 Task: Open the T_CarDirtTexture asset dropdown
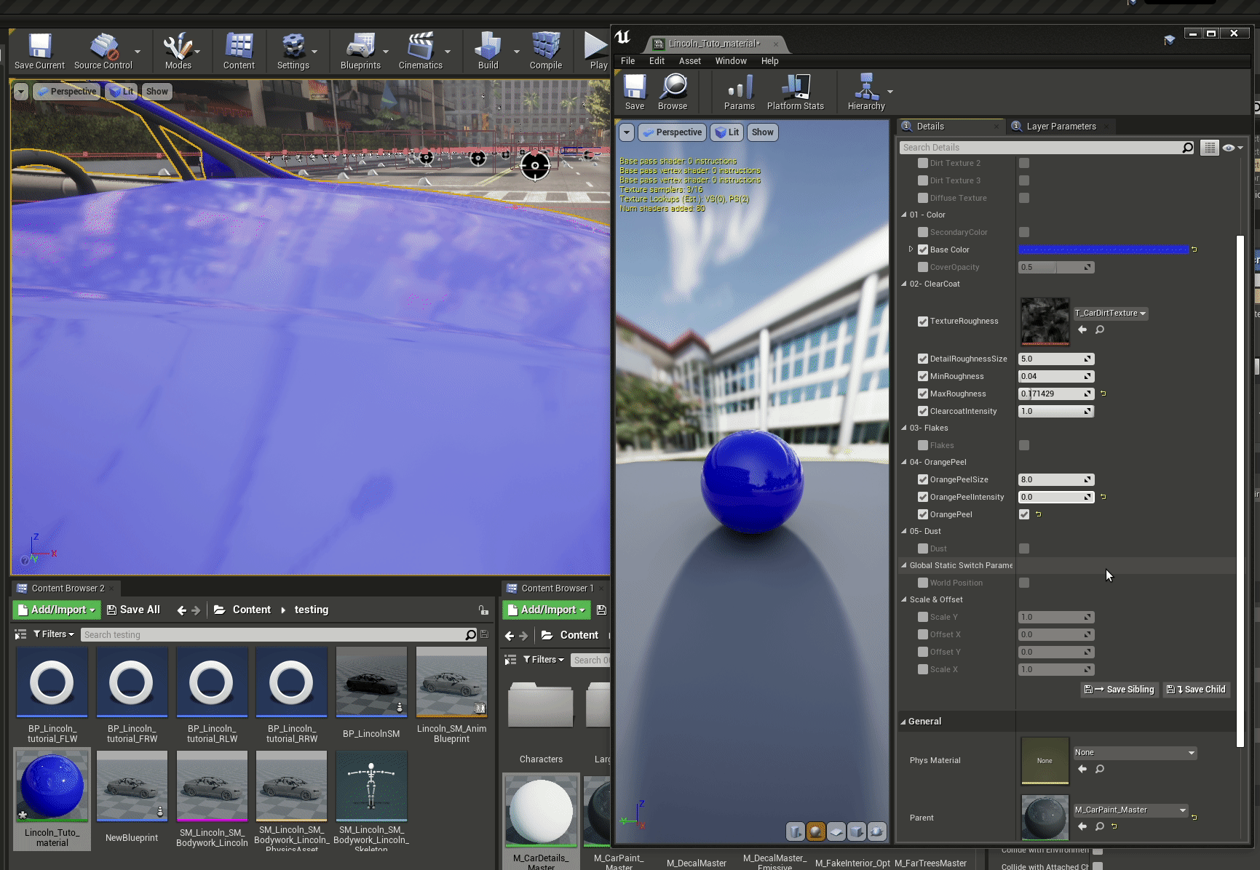tap(1111, 314)
